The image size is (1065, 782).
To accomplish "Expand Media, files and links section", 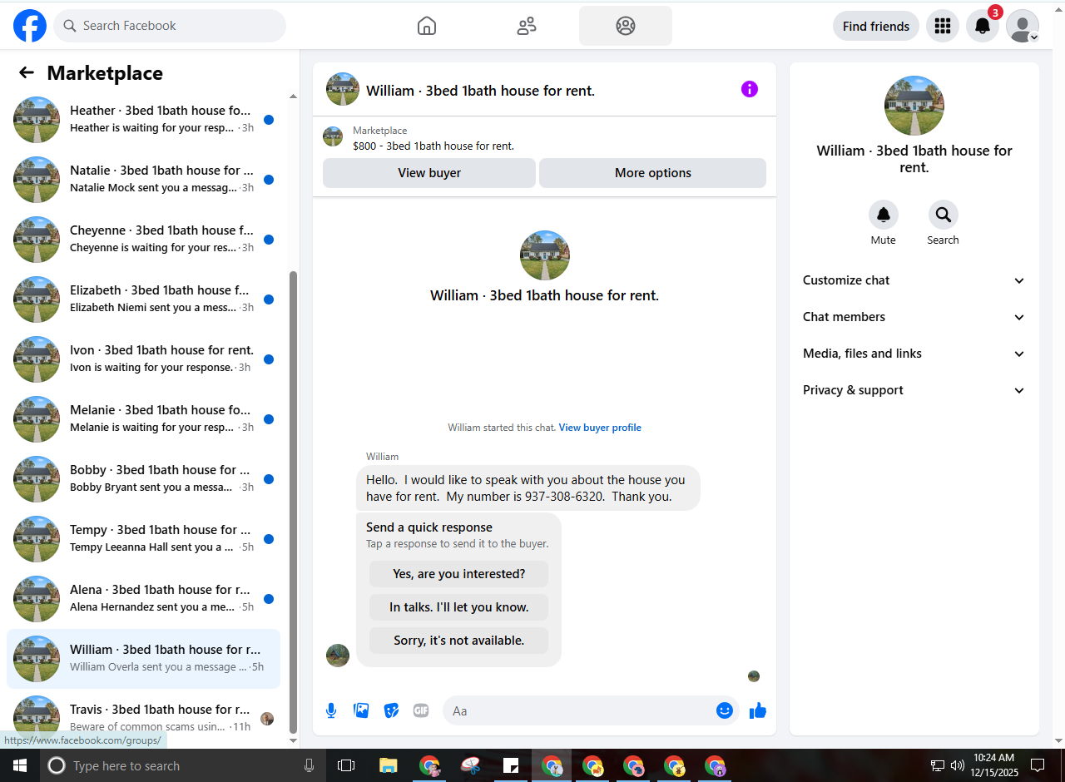I will tap(914, 354).
